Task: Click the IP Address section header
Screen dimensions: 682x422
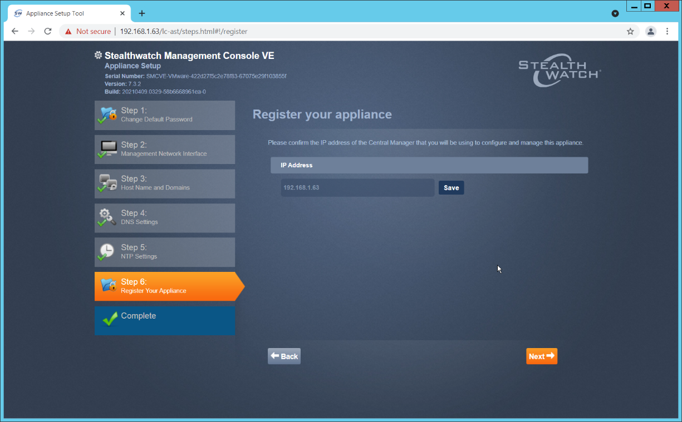Action: point(429,165)
